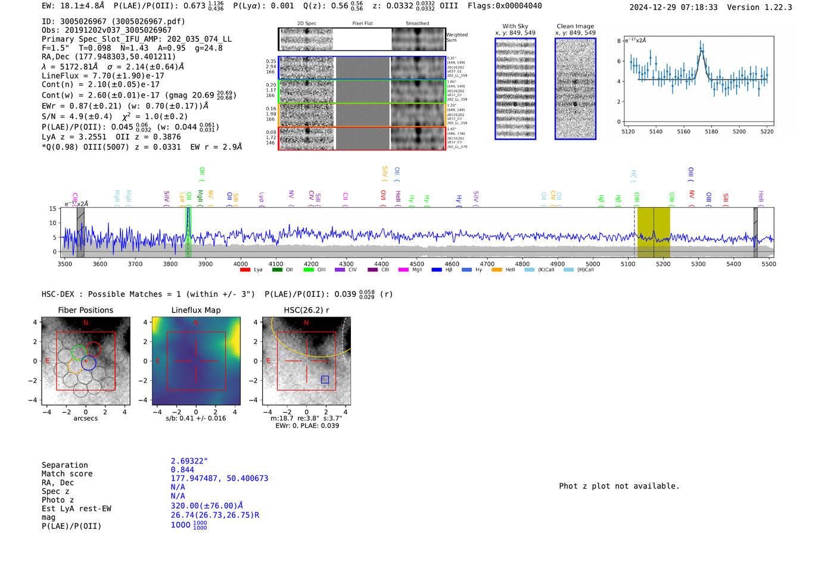Click the Est LyA rest-EW value 320.00(±76.00)Å
This screenshot has width=834, height=567.
pos(207,506)
